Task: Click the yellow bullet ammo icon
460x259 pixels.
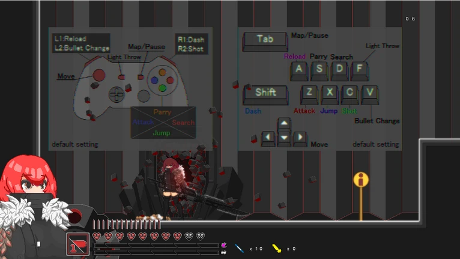Action: pos(277,248)
